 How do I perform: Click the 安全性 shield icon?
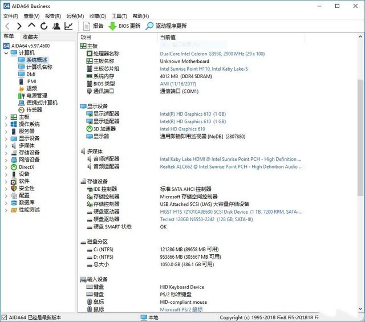(14, 188)
